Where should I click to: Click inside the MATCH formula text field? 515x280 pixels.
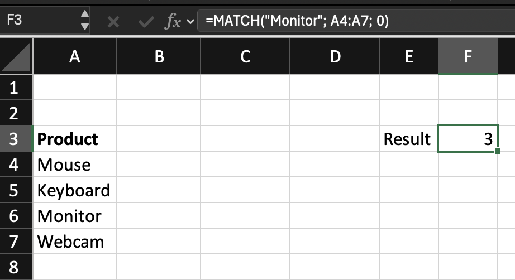(352, 21)
